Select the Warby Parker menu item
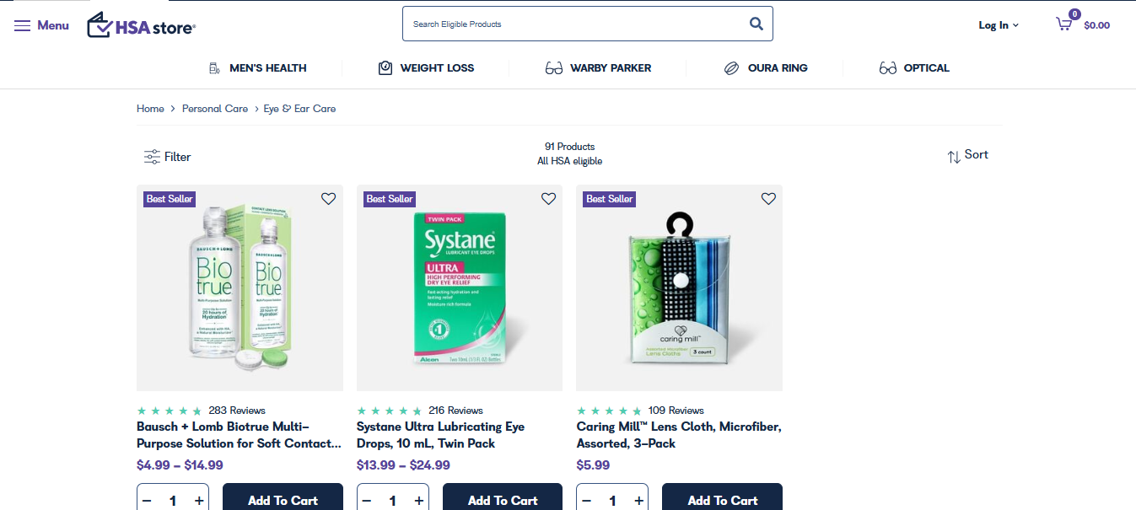 [x=598, y=68]
